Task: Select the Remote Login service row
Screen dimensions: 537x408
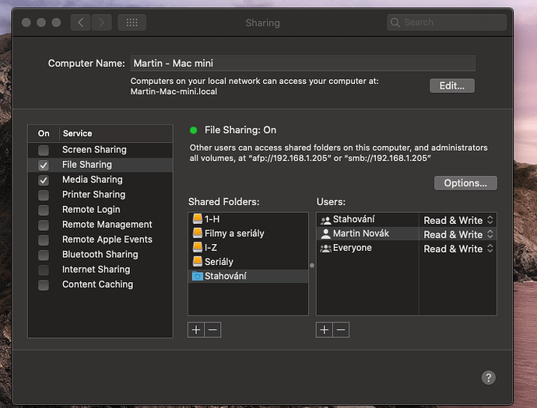Action: pyautogui.click(x=100, y=210)
